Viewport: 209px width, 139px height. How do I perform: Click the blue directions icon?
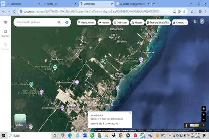(67, 22)
